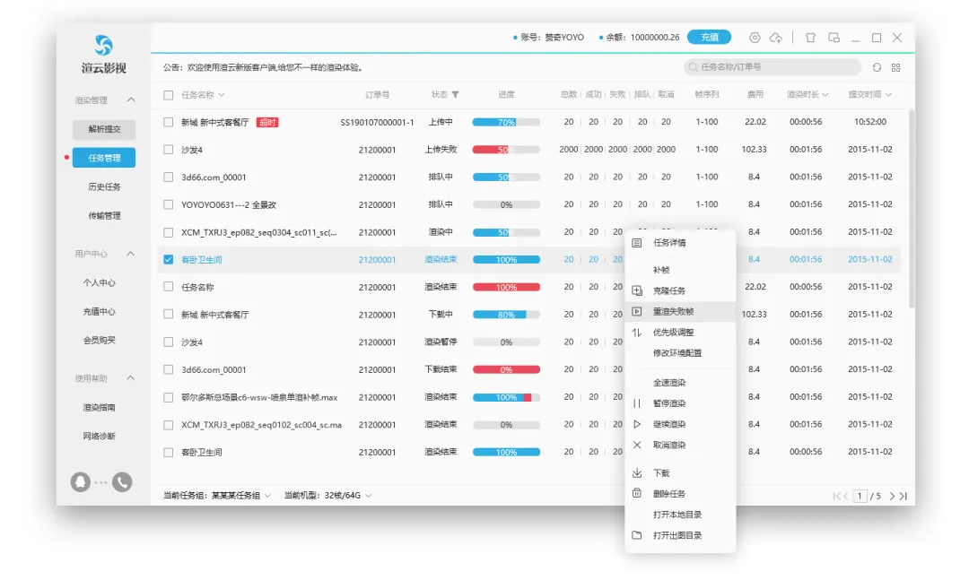Switch to grid view icon

(x=895, y=67)
